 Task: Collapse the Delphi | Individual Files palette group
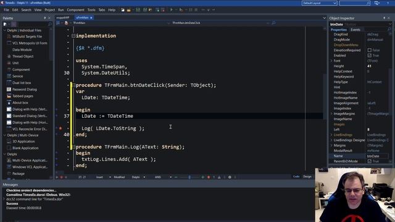[4, 30]
